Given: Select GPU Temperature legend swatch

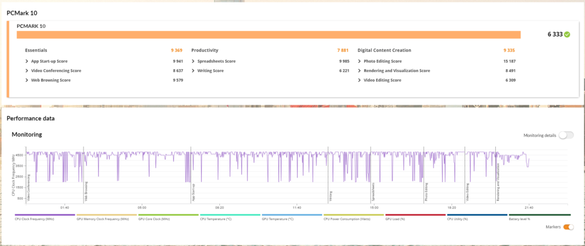Looking at the screenshot, I should [292, 215].
